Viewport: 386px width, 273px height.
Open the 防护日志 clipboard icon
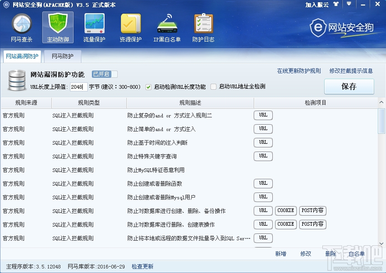click(203, 28)
